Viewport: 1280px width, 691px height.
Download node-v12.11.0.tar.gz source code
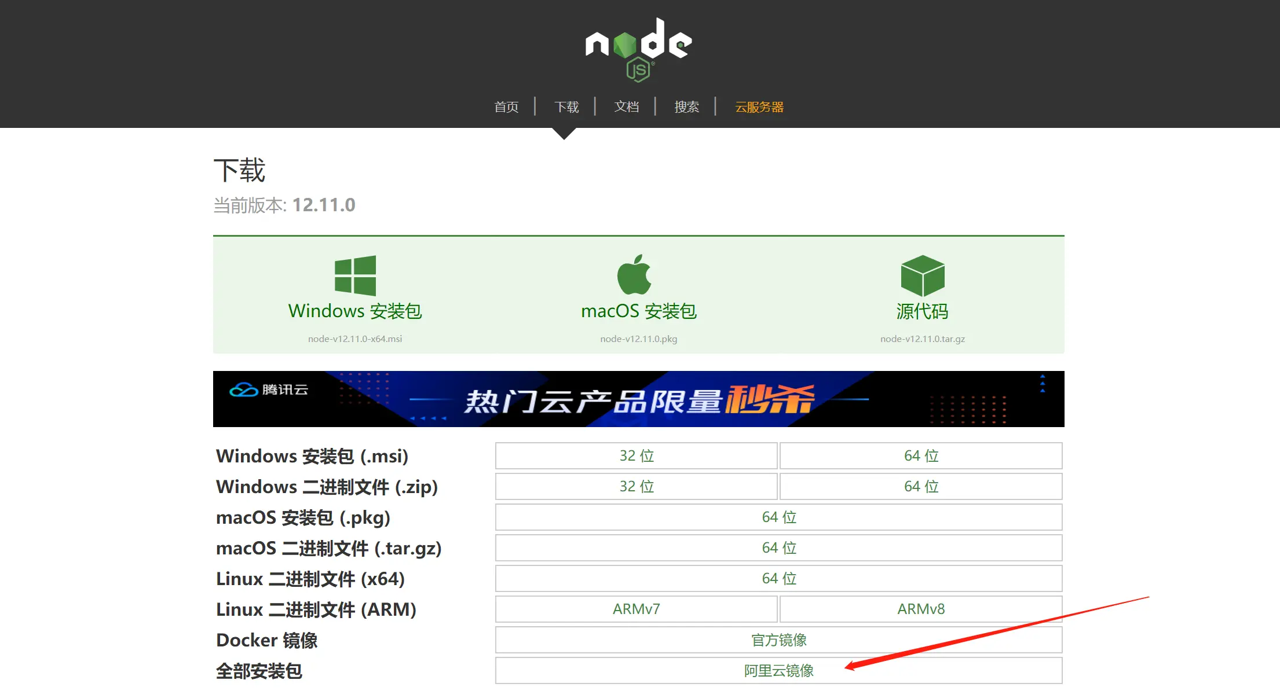923,339
